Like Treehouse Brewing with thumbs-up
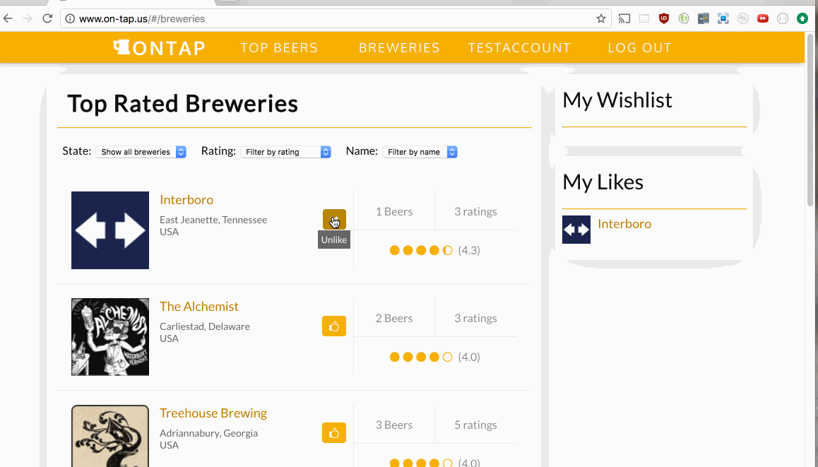818x467 pixels. pos(334,432)
